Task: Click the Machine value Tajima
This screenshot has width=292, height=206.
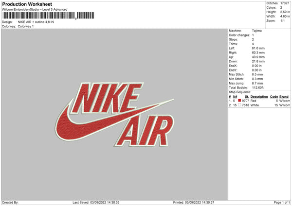Action: coord(257,31)
